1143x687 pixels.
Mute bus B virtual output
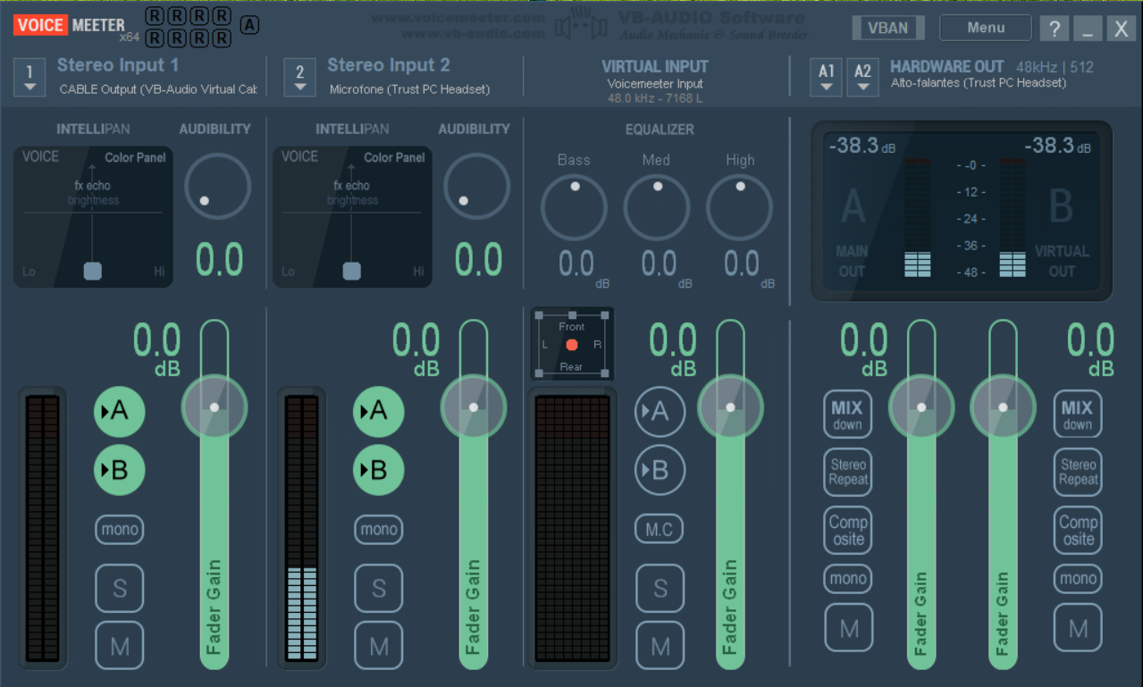pyautogui.click(x=1078, y=627)
